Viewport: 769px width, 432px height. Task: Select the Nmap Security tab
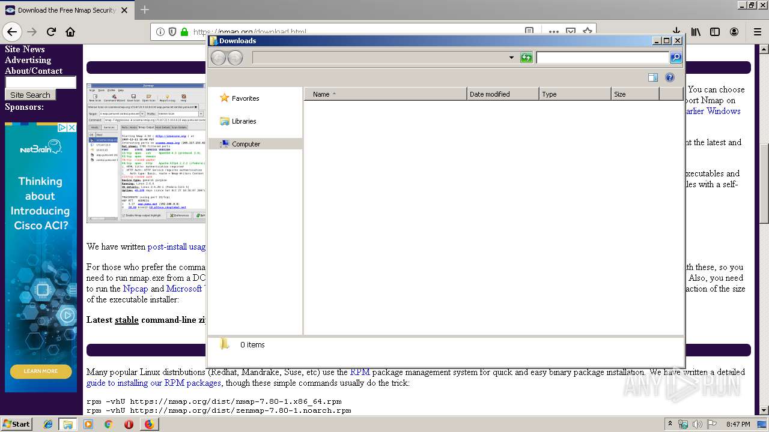pyautogui.click(x=66, y=10)
